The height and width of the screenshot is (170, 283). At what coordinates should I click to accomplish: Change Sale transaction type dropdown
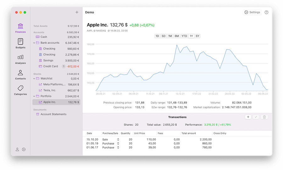coord(118,139)
